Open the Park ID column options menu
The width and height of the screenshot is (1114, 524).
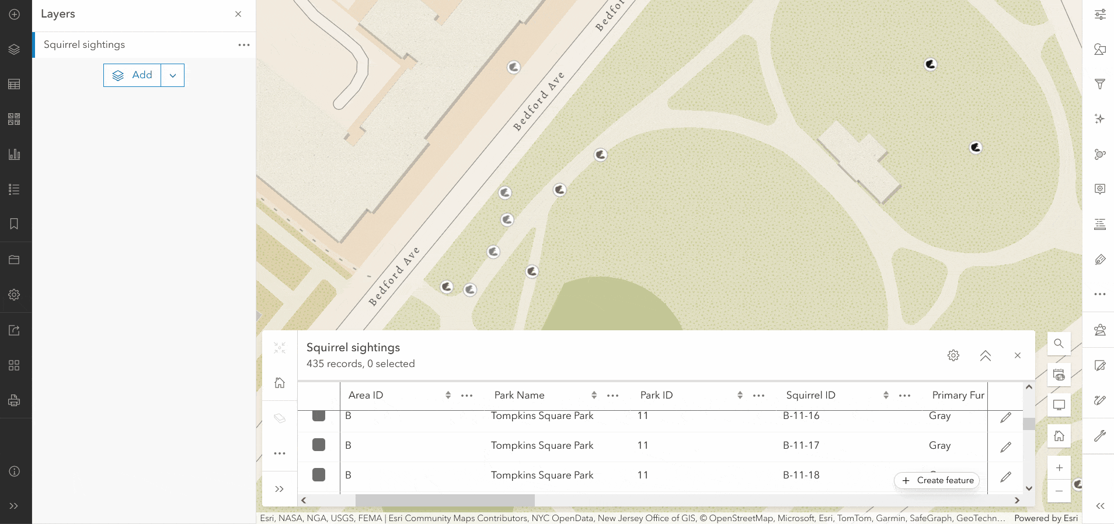point(759,395)
